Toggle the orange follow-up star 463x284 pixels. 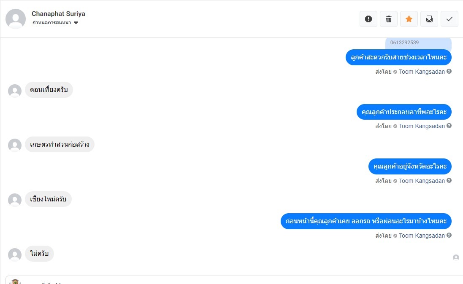[x=409, y=19]
